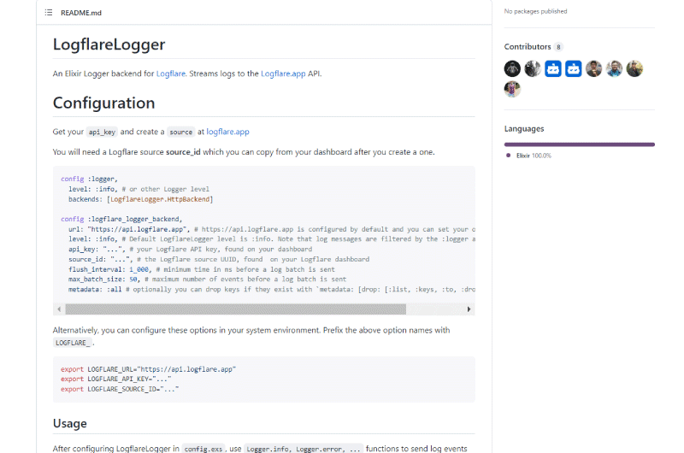This screenshot has width=684, height=453.
Task: Open the Logflare.app API link
Action: point(283,74)
